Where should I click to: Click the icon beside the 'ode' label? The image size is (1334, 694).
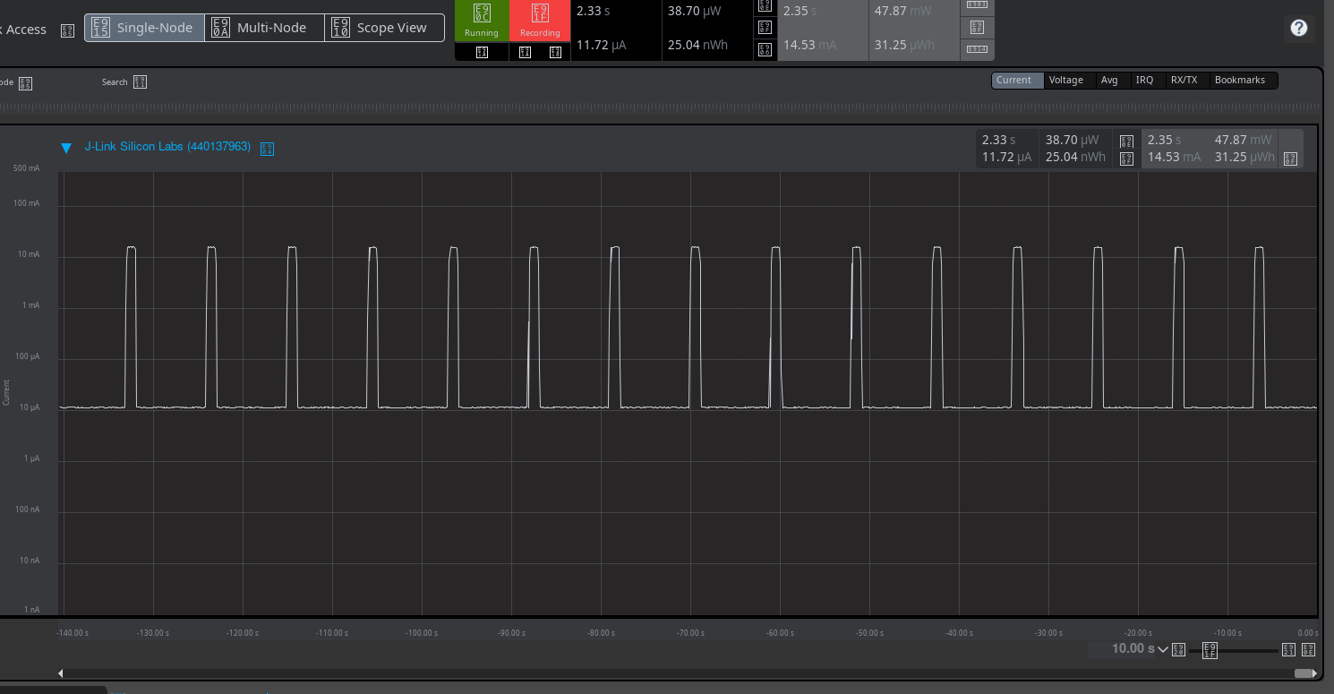click(25, 83)
